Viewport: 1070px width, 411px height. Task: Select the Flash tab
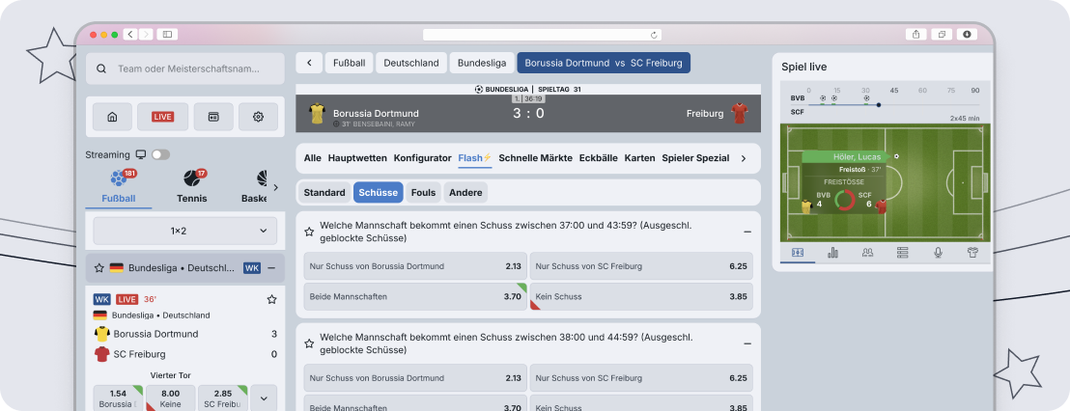click(x=475, y=158)
